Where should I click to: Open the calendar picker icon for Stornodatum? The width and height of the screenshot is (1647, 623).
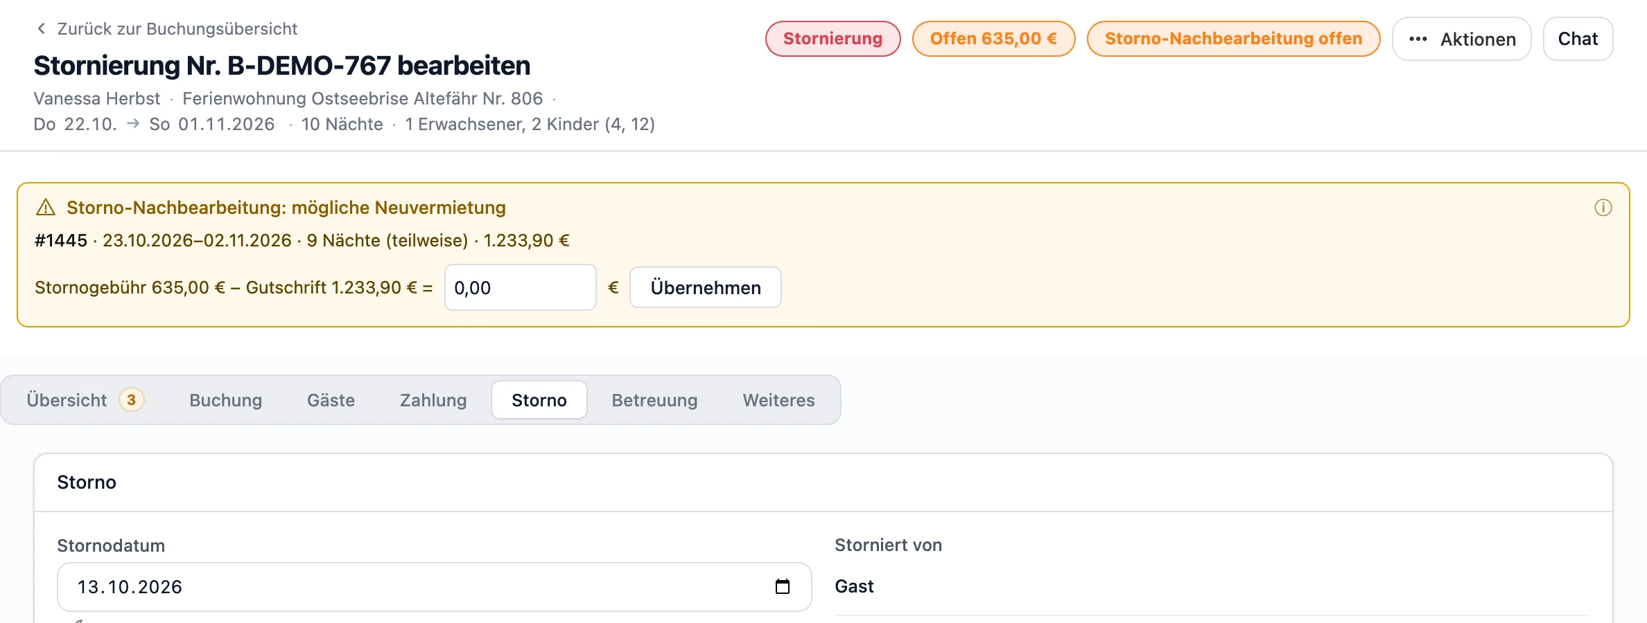(x=782, y=587)
